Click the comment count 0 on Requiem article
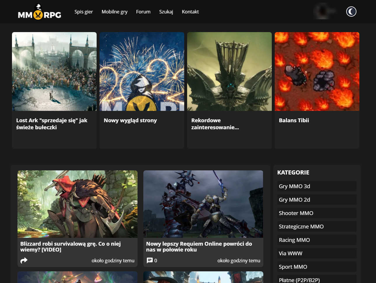Viewport: 376px width, 283px height. pos(156,261)
